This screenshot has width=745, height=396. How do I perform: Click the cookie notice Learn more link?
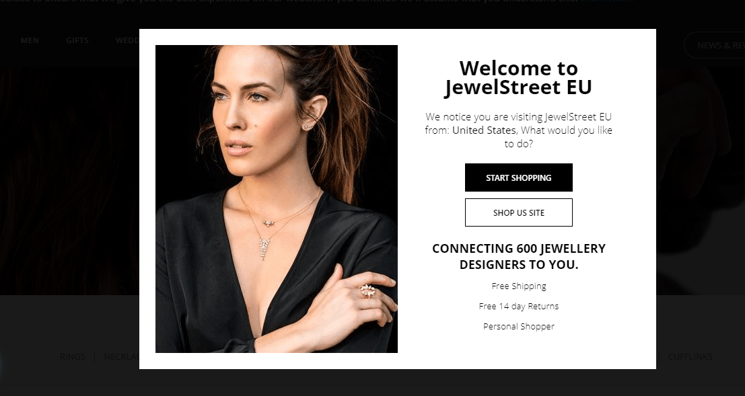(x=607, y=1)
